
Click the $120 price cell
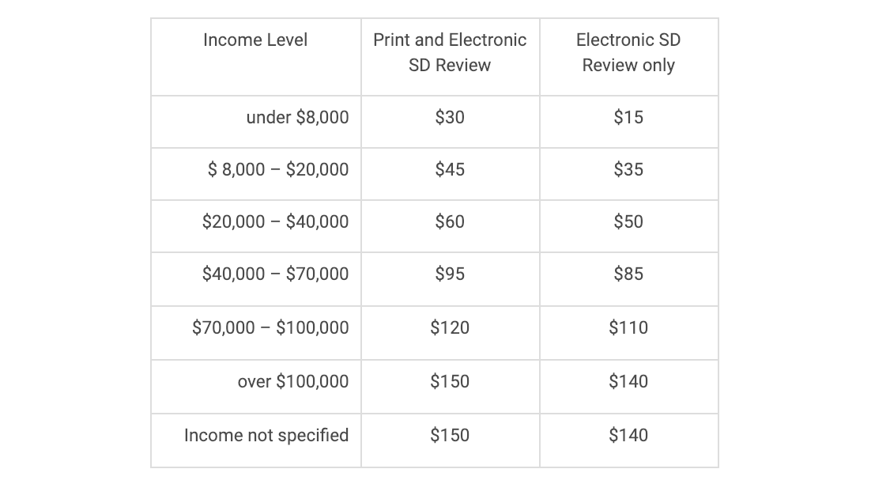click(x=450, y=328)
